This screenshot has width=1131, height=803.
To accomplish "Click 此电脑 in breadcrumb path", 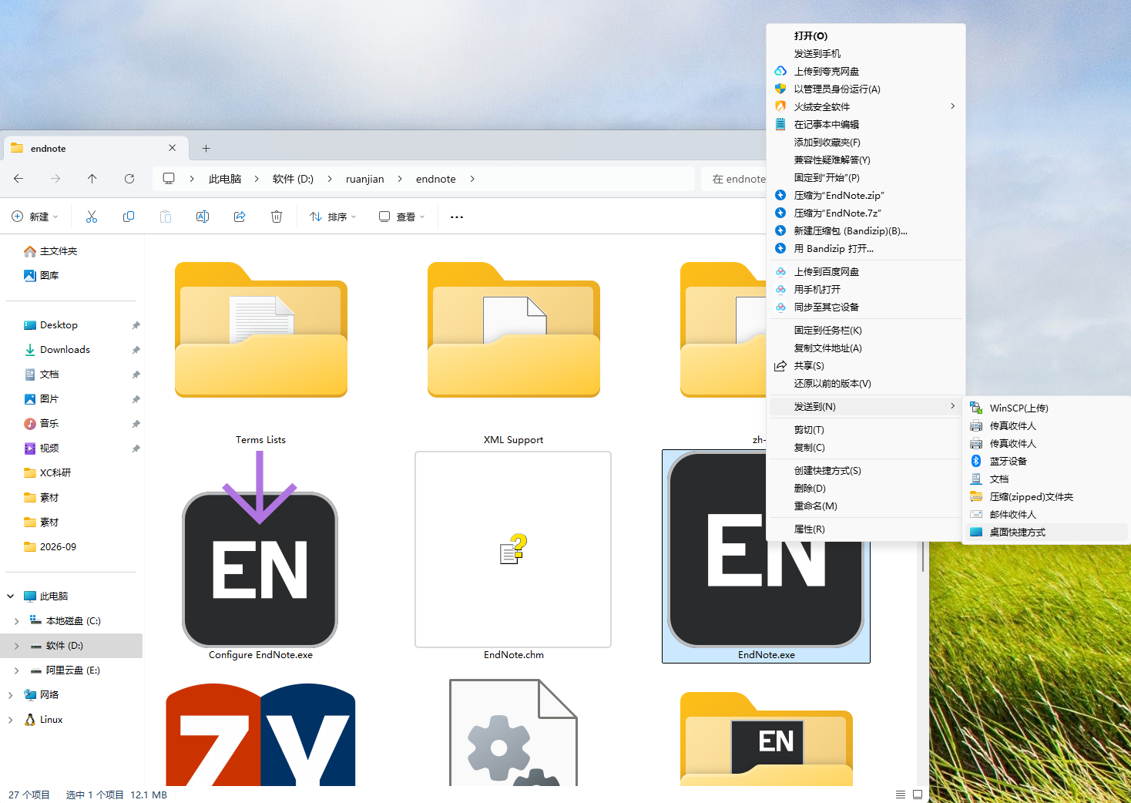I will coord(225,179).
